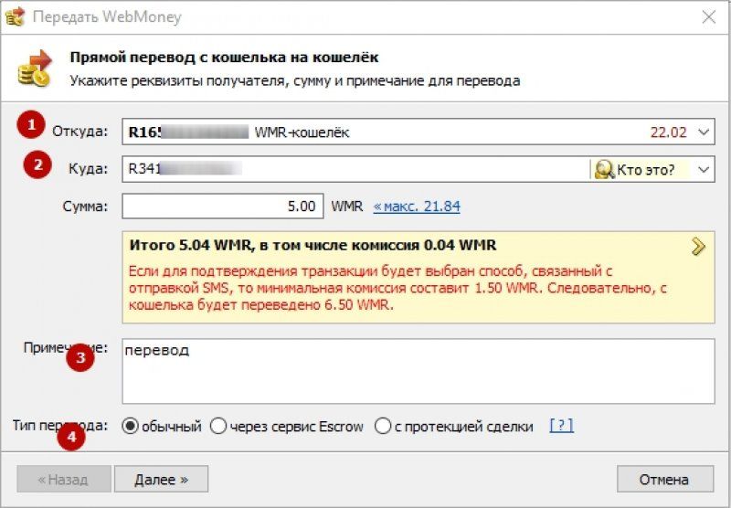Click the coins transfer icon in header
The width and height of the screenshot is (731, 508).
(35, 68)
